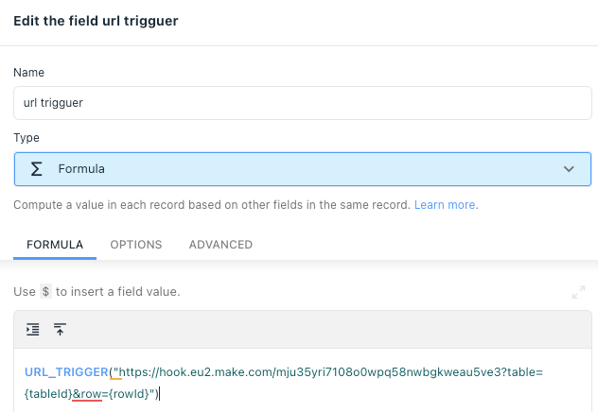The image size is (598, 412).
Task: Expand the formula editor to fullscreen
Action: 578,292
